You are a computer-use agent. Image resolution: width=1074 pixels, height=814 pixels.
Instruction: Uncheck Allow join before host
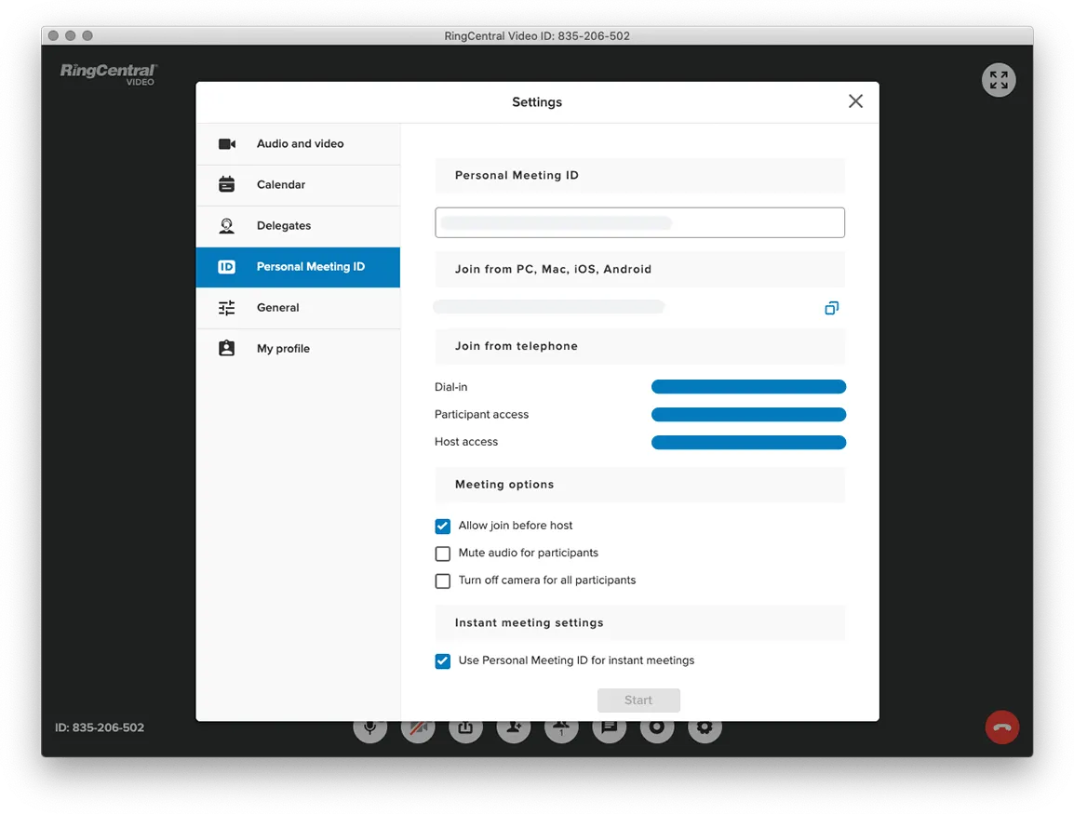click(x=443, y=527)
